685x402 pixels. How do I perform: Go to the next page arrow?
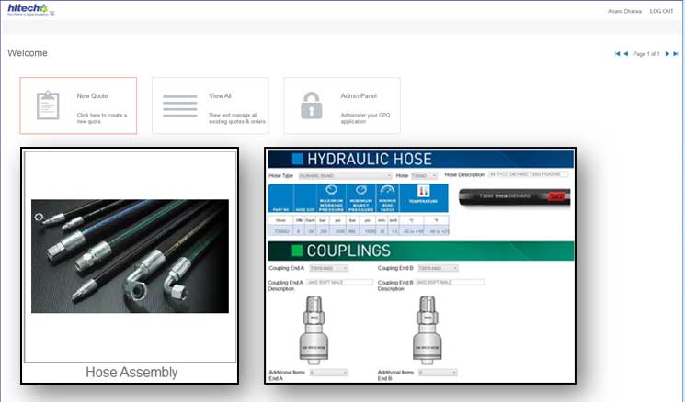pyautogui.click(x=668, y=54)
